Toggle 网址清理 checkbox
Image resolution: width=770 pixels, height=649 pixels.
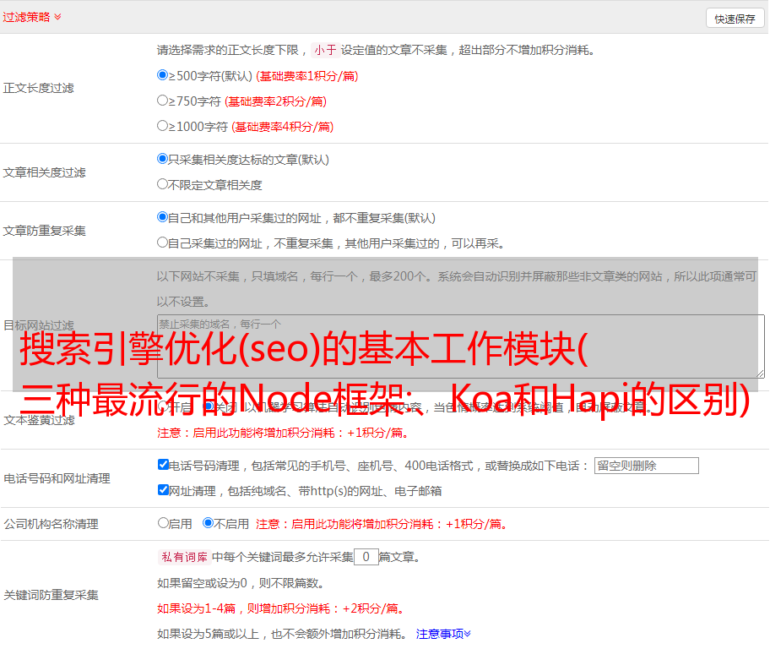click(163, 490)
